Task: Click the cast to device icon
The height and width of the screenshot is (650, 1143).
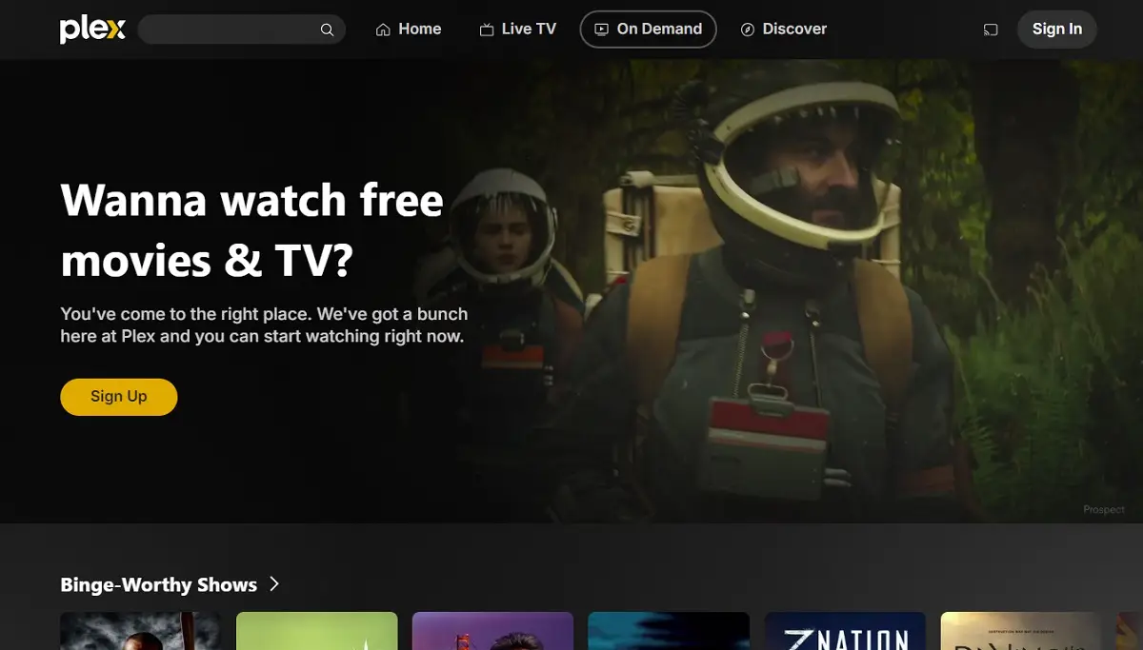Action: 991,30
